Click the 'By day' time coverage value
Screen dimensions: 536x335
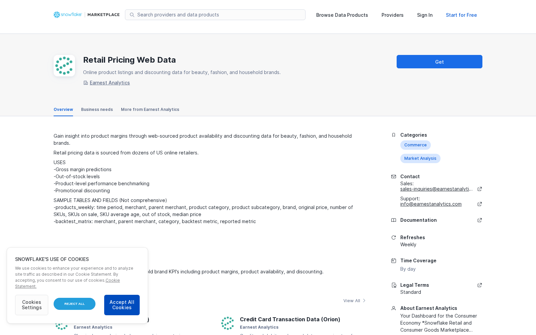pyautogui.click(x=408, y=269)
